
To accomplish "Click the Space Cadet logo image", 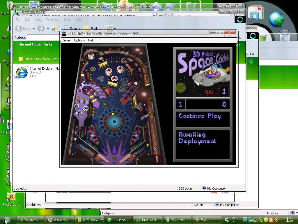I will [x=203, y=73].
